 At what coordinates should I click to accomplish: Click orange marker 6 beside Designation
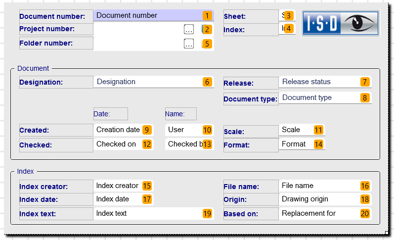tap(207, 82)
